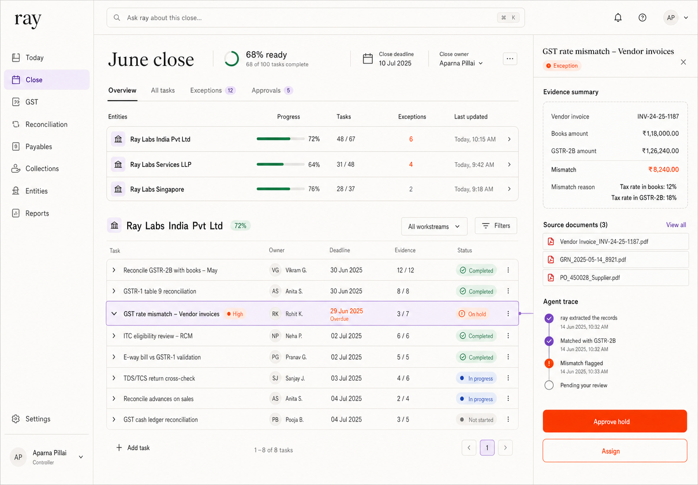This screenshot has width=698, height=485.
Task: Open the notifications bell
Action: coord(618,18)
